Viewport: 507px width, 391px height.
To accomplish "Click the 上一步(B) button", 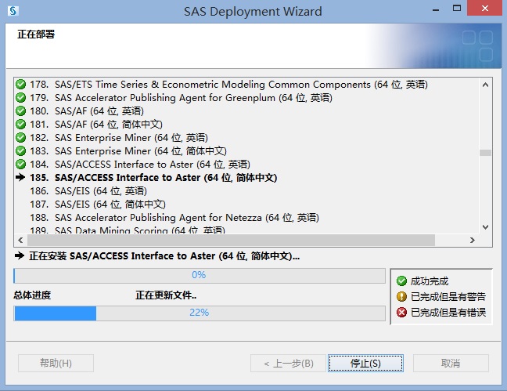I will pyautogui.click(x=288, y=363).
